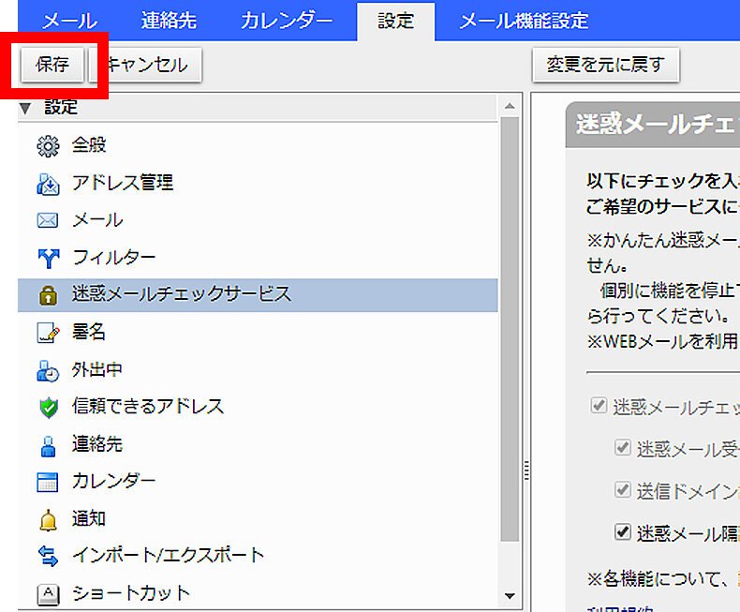Click the envelope icon next to メール

click(x=47, y=220)
